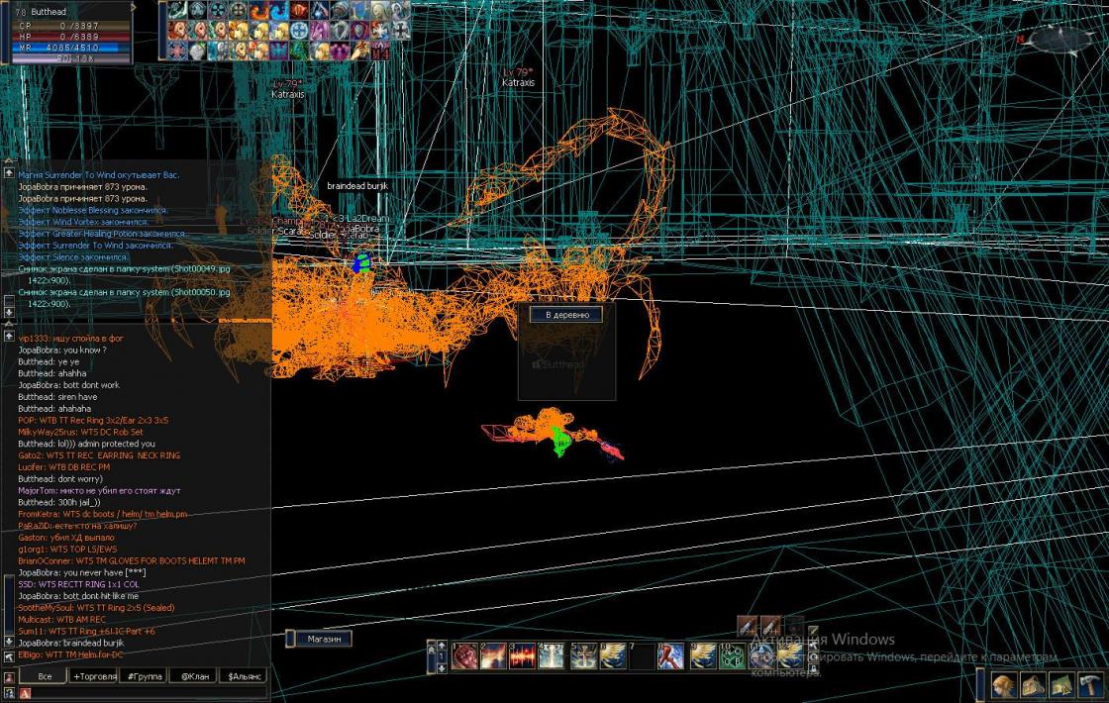Click the chat message input field
Screen dimensions: 1109x703
tap(149, 693)
